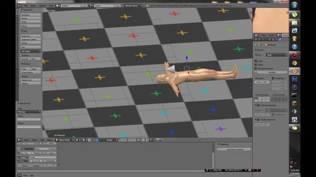
Task: Enable the Anisotropic friction checkbox
Action: coord(273,78)
